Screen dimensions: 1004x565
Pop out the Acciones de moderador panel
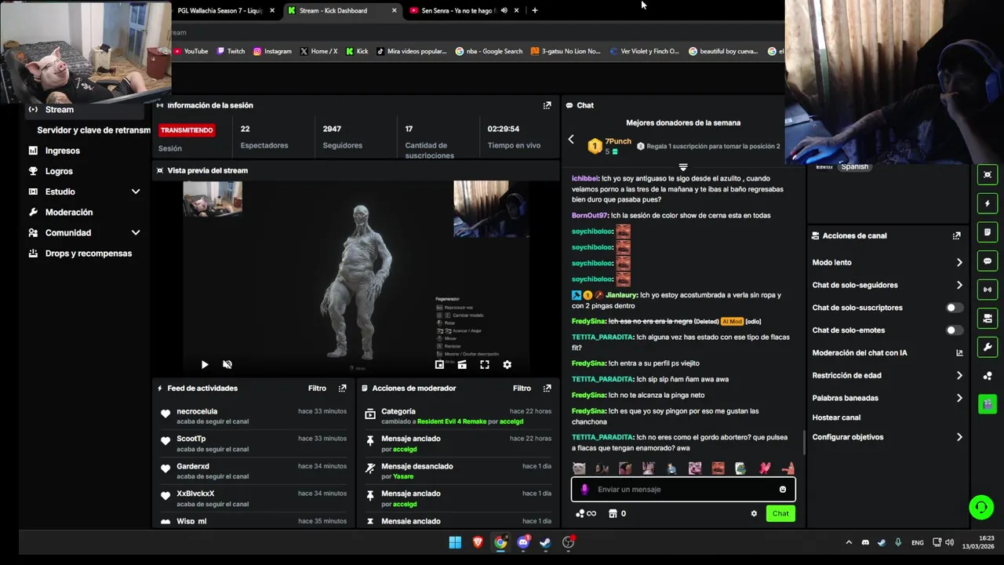(x=547, y=388)
